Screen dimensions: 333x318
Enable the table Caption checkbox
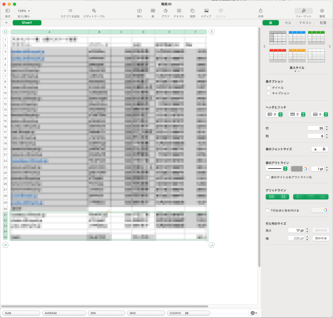[x=268, y=93]
